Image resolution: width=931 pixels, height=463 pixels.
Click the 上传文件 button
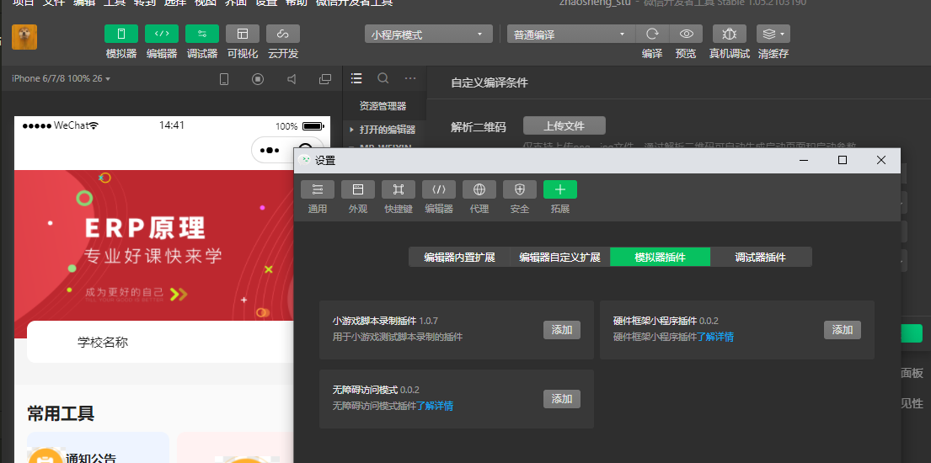tap(564, 125)
